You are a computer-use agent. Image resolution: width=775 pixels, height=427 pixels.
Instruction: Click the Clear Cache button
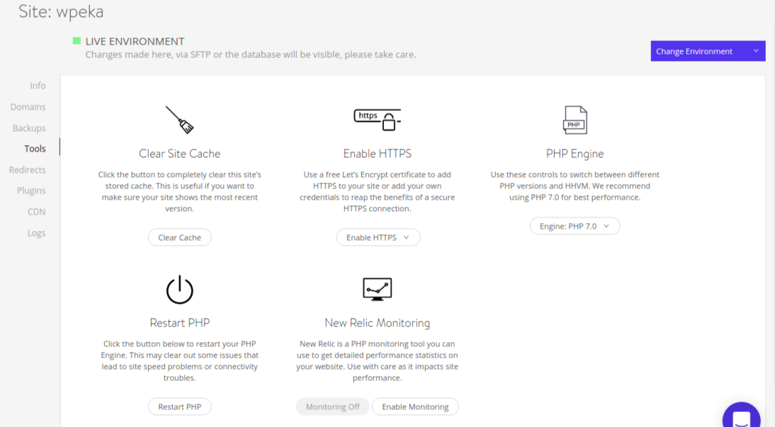tap(179, 237)
